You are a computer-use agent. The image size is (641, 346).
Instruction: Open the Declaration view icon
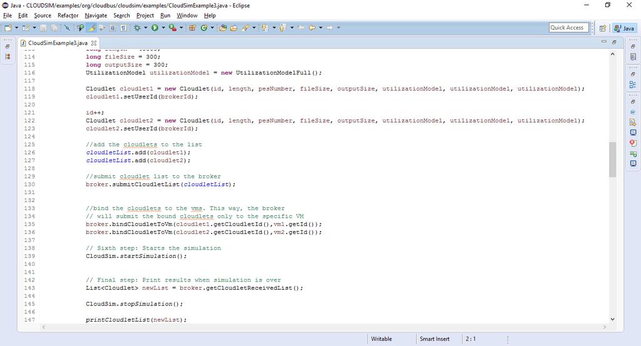pos(633,122)
